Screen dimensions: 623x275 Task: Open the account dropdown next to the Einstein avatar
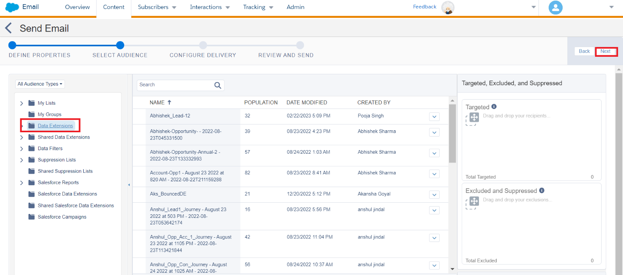tap(533, 7)
